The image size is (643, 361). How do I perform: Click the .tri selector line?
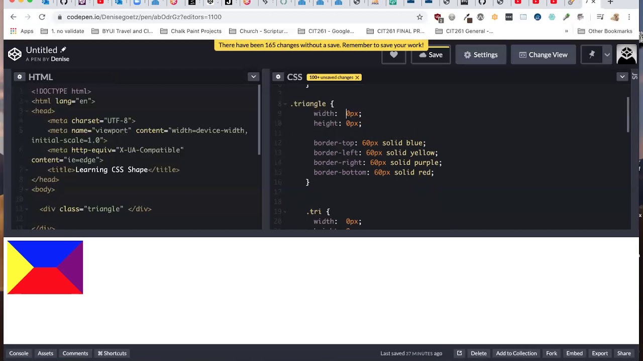click(x=318, y=212)
